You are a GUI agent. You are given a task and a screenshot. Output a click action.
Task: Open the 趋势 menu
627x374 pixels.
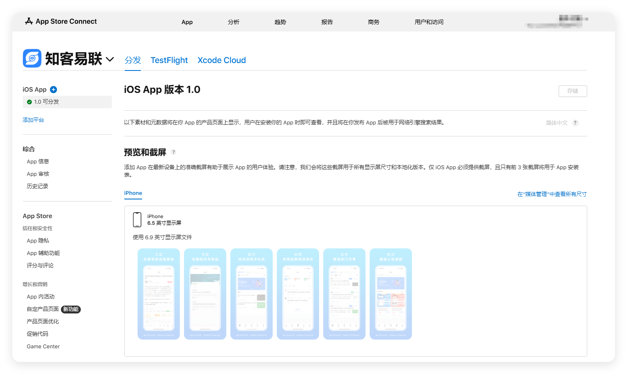(x=281, y=22)
